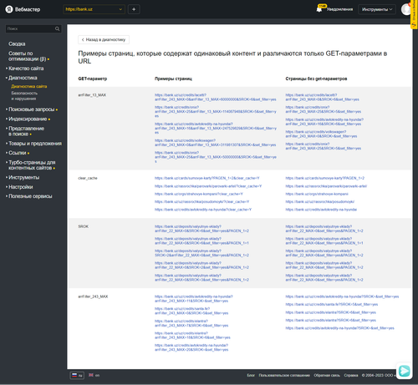The height and width of the screenshot is (385, 418).
Task: Open Обратная связь footer link
Action: point(327,375)
